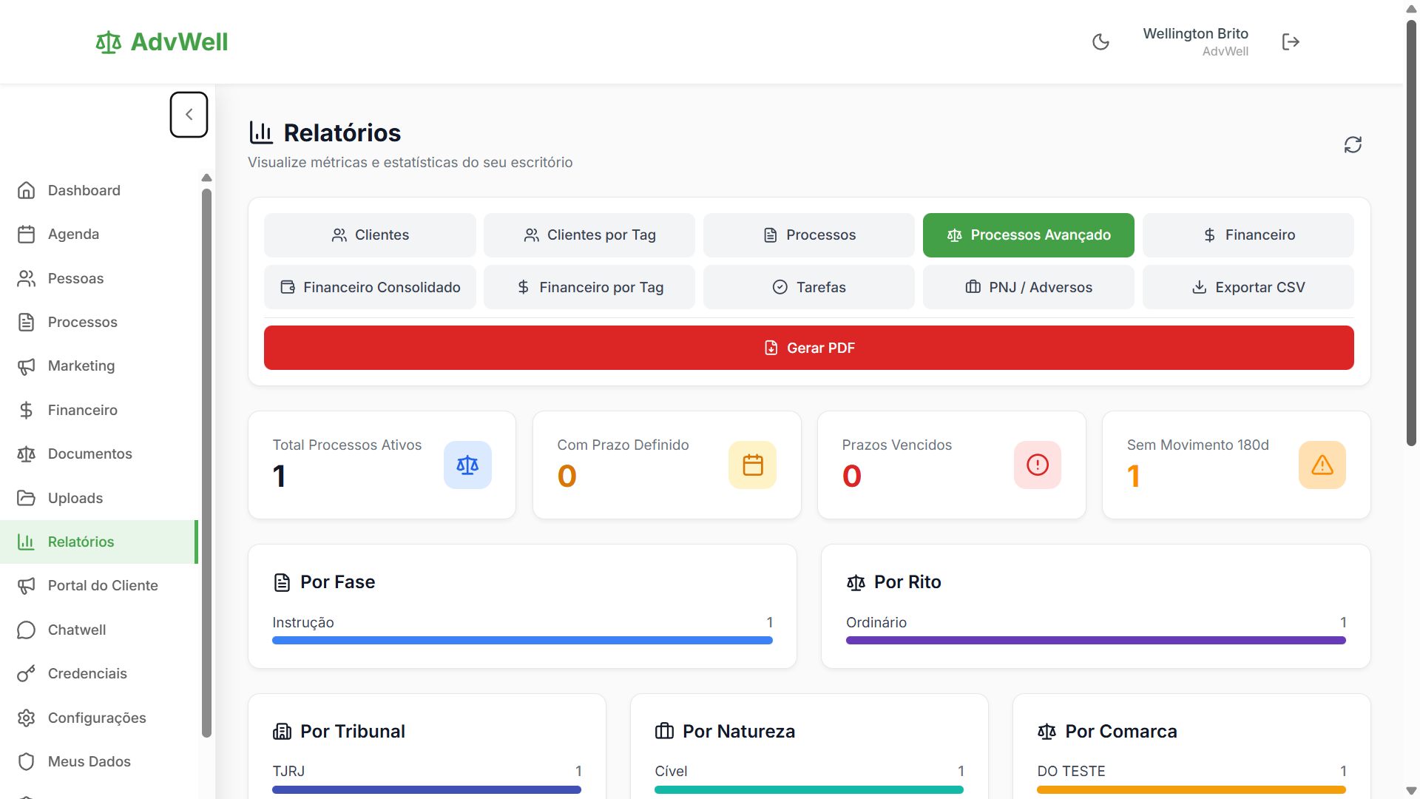1420x799 pixels.
Task: Click the Instrução blue progress bar
Action: coord(522,641)
